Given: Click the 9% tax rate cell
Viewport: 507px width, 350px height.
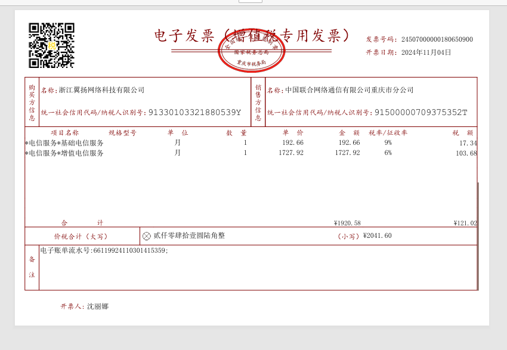Looking at the screenshot, I should click(x=388, y=143).
